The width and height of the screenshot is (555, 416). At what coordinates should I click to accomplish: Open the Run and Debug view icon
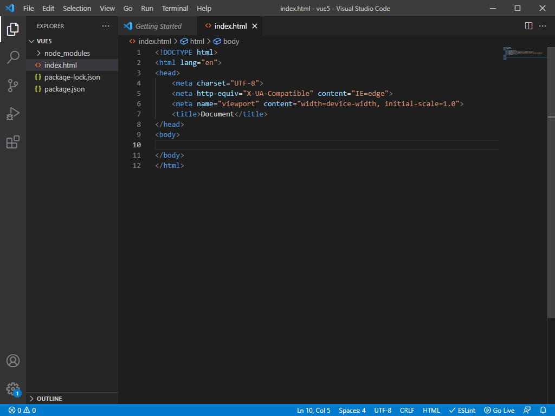click(x=13, y=114)
